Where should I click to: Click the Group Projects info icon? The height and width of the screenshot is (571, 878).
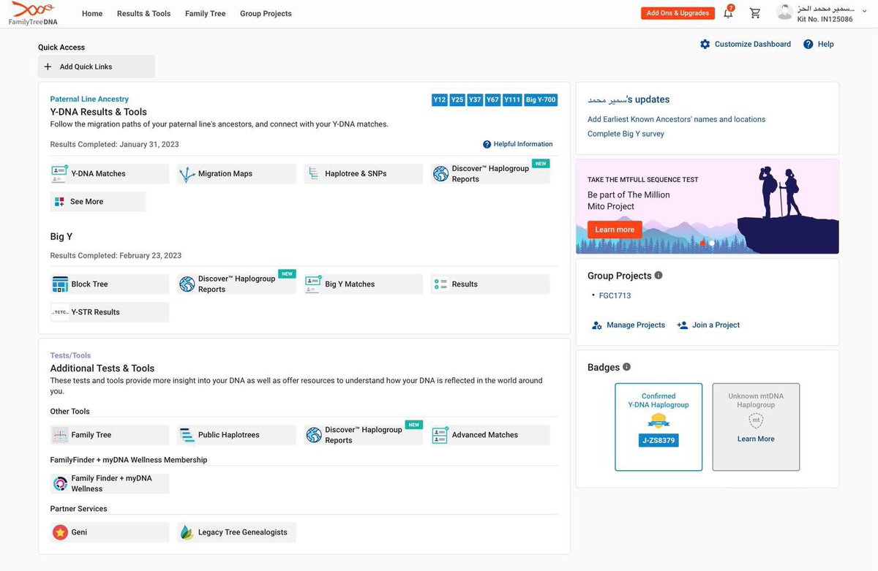(658, 276)
